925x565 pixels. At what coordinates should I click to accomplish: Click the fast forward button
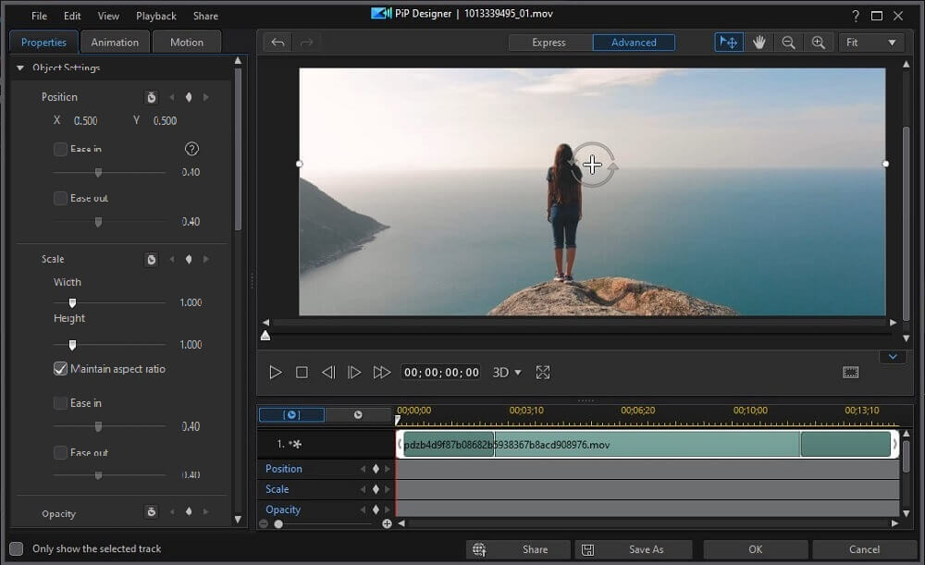[x=381, y=373]
